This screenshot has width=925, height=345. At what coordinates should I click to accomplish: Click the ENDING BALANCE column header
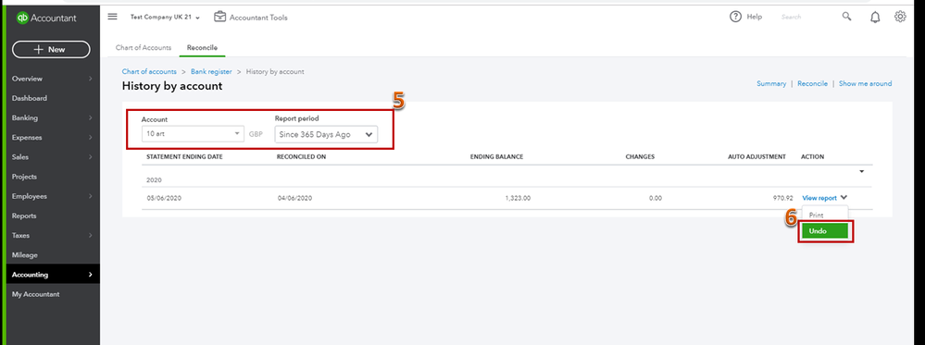pyautogui.click(x=496, y=157)
